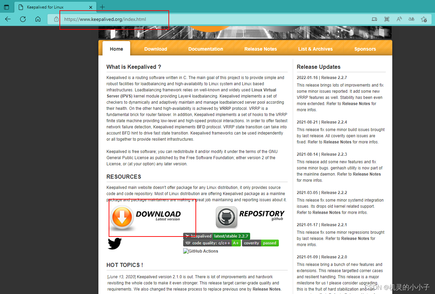This screenshot has height=294, width=435.
Task: Open the List & Archives tab
Action: pyautogui.click(x=315, y=49)
